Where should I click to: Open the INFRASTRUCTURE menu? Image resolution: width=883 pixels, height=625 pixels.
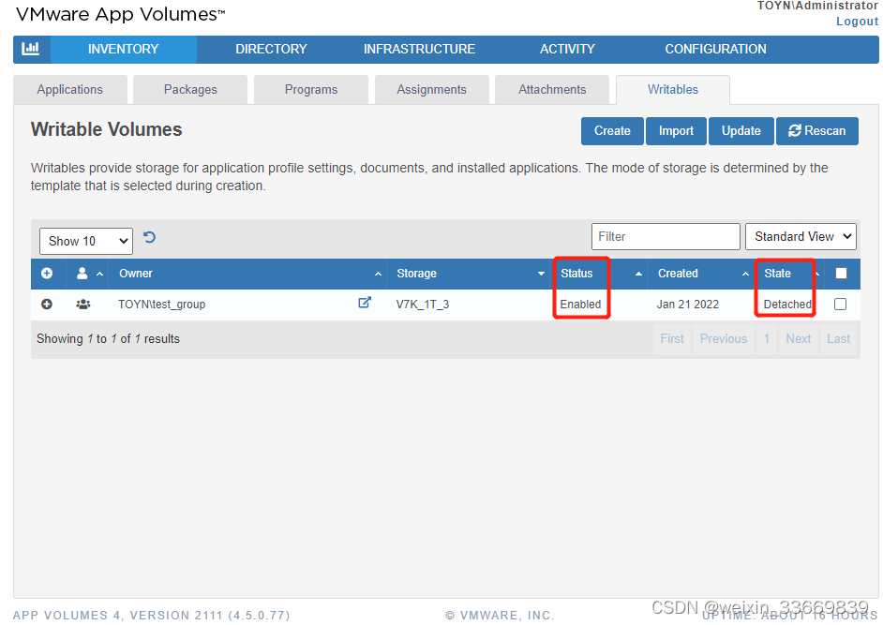click(419, 49)
